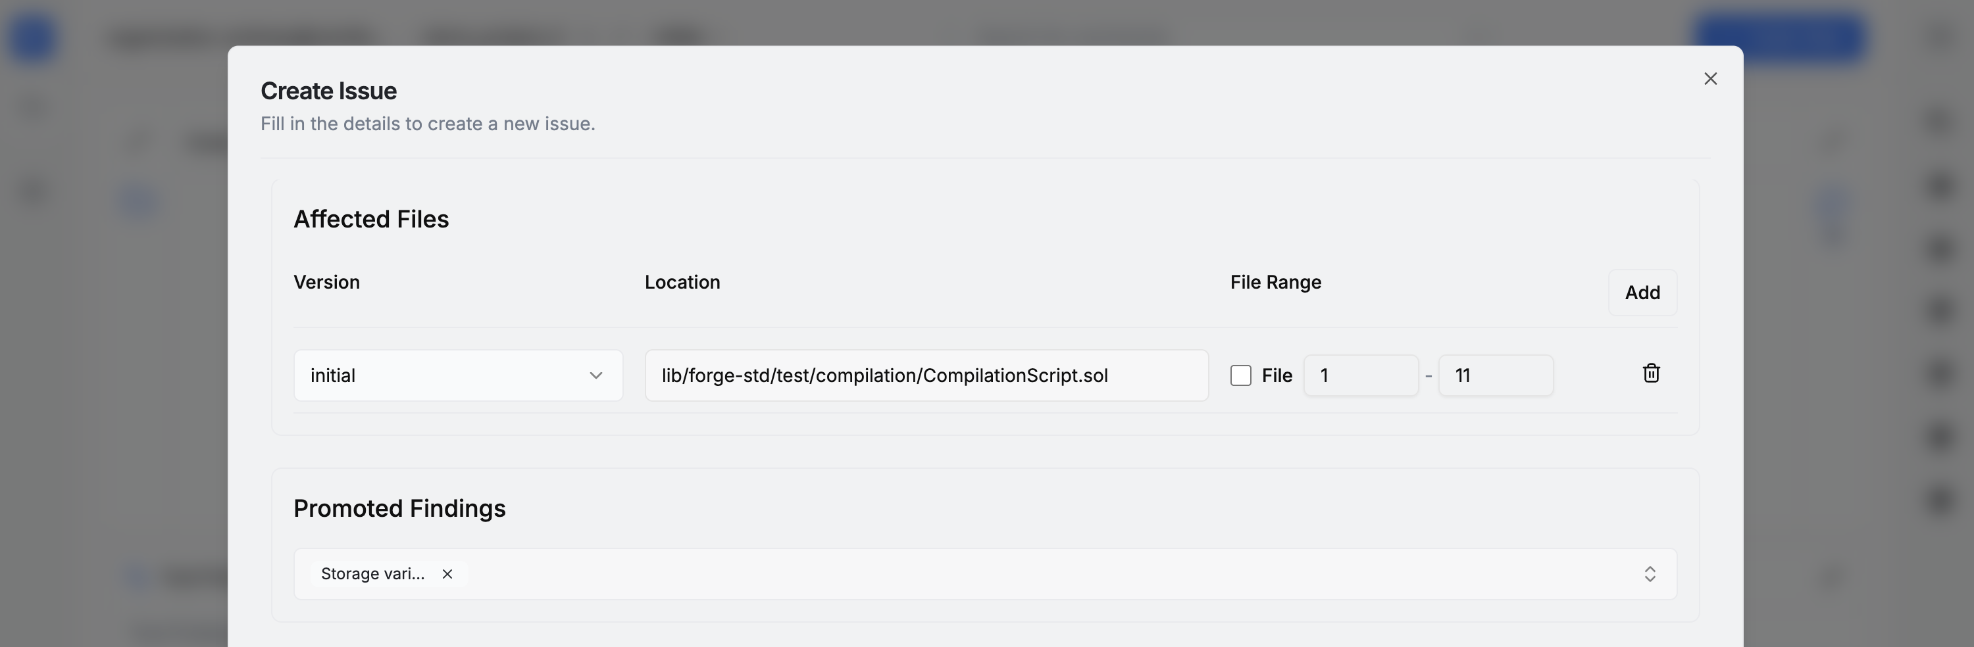This screenshot has height=647, width=1974.
Task: Close the Create Issue dialog
Action: [x=1709, y=79]
